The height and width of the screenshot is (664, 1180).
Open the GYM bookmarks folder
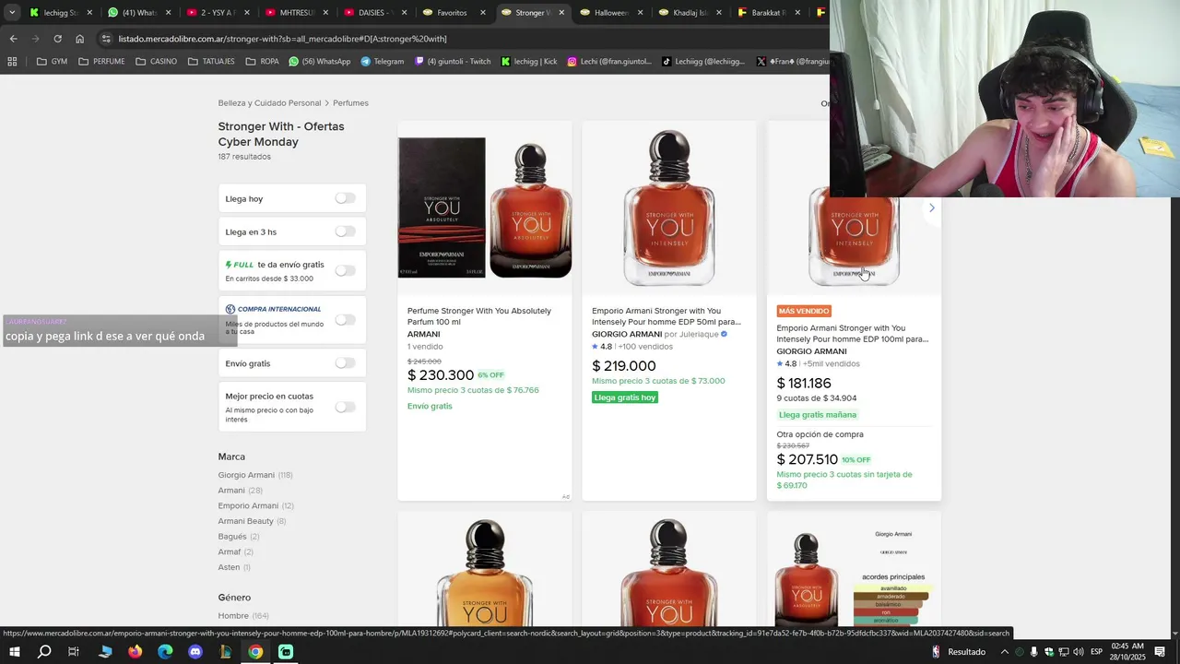click(x=52, y=62)
